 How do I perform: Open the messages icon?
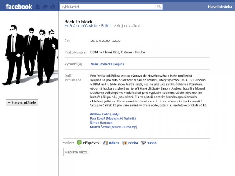[45, 7]
